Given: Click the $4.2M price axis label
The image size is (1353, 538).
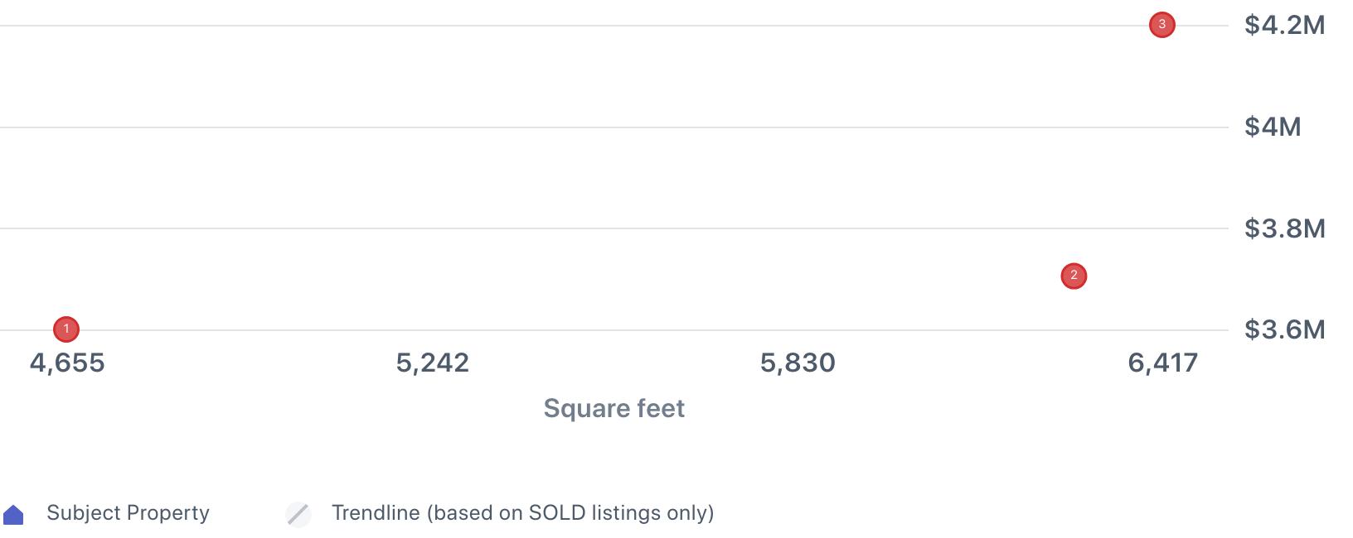Looking at the screenshot, I should (1284, 25).
